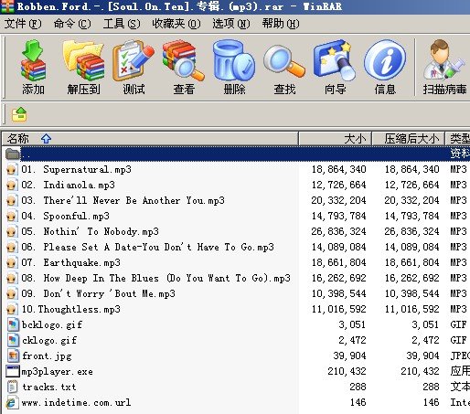This screenshot has width=470, height=414.
Task: Select file name "front.jpg"
Action: point(47,356)
